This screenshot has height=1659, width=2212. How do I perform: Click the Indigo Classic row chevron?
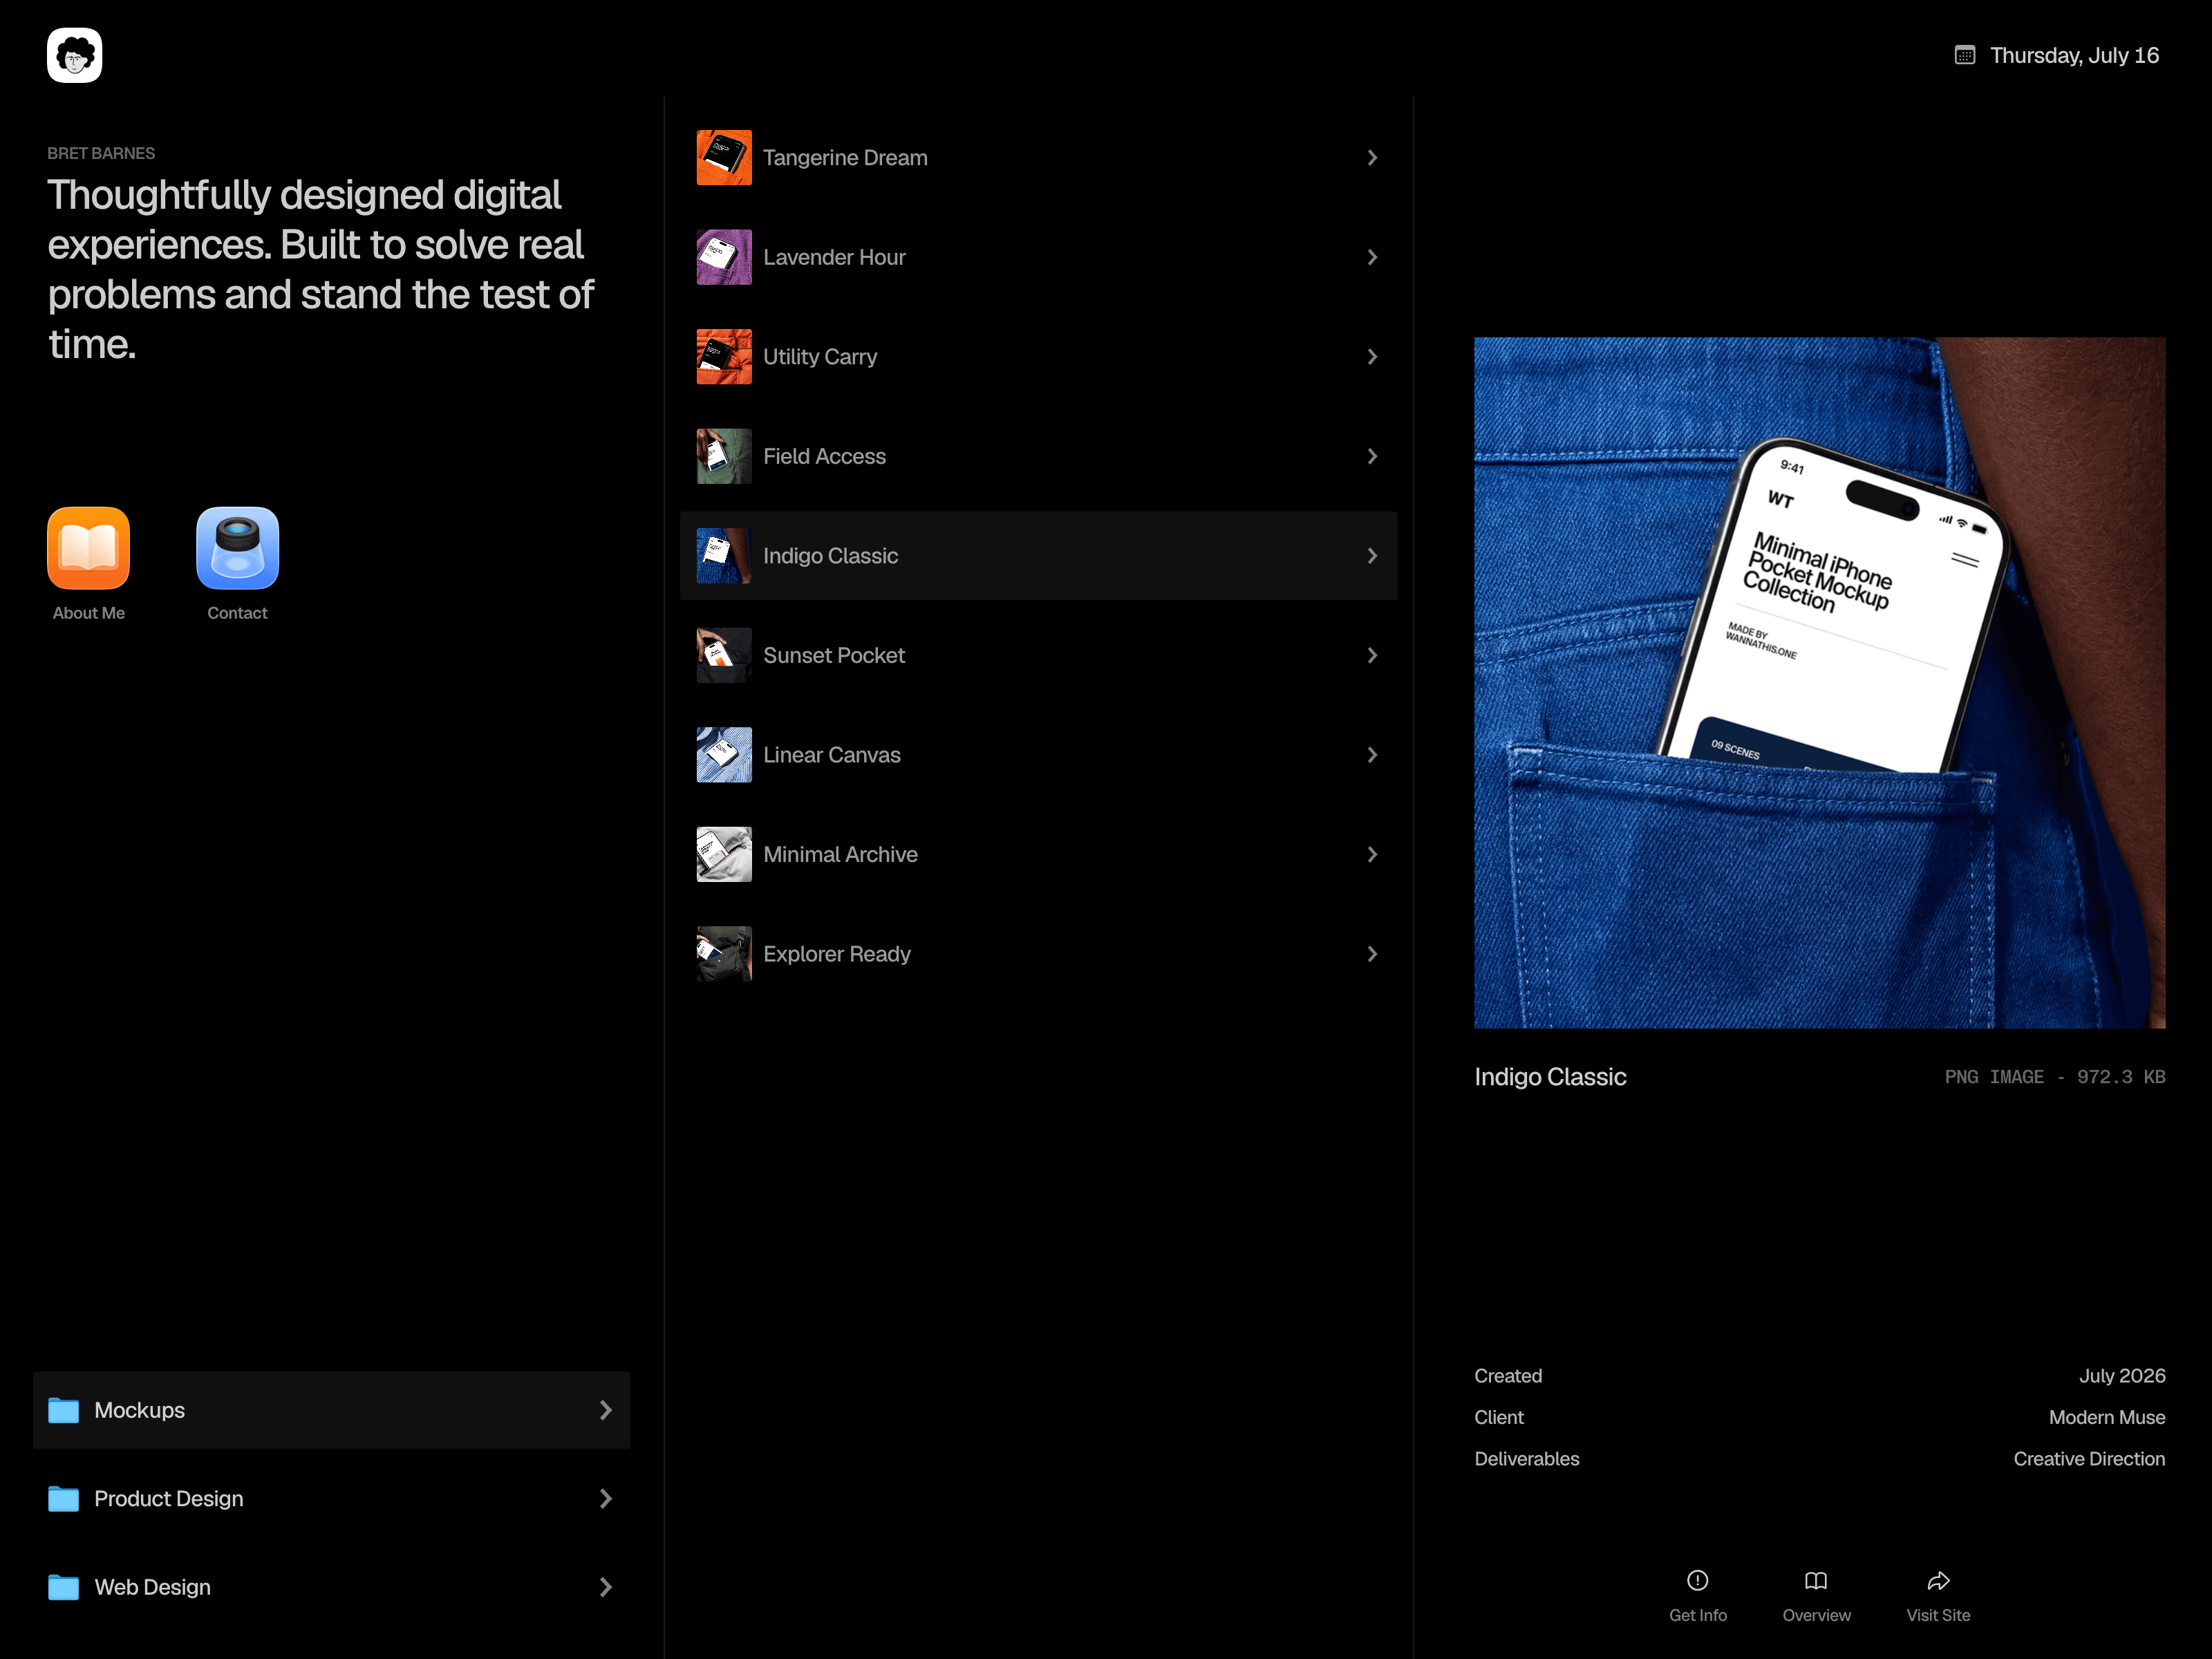point(1372,555)
